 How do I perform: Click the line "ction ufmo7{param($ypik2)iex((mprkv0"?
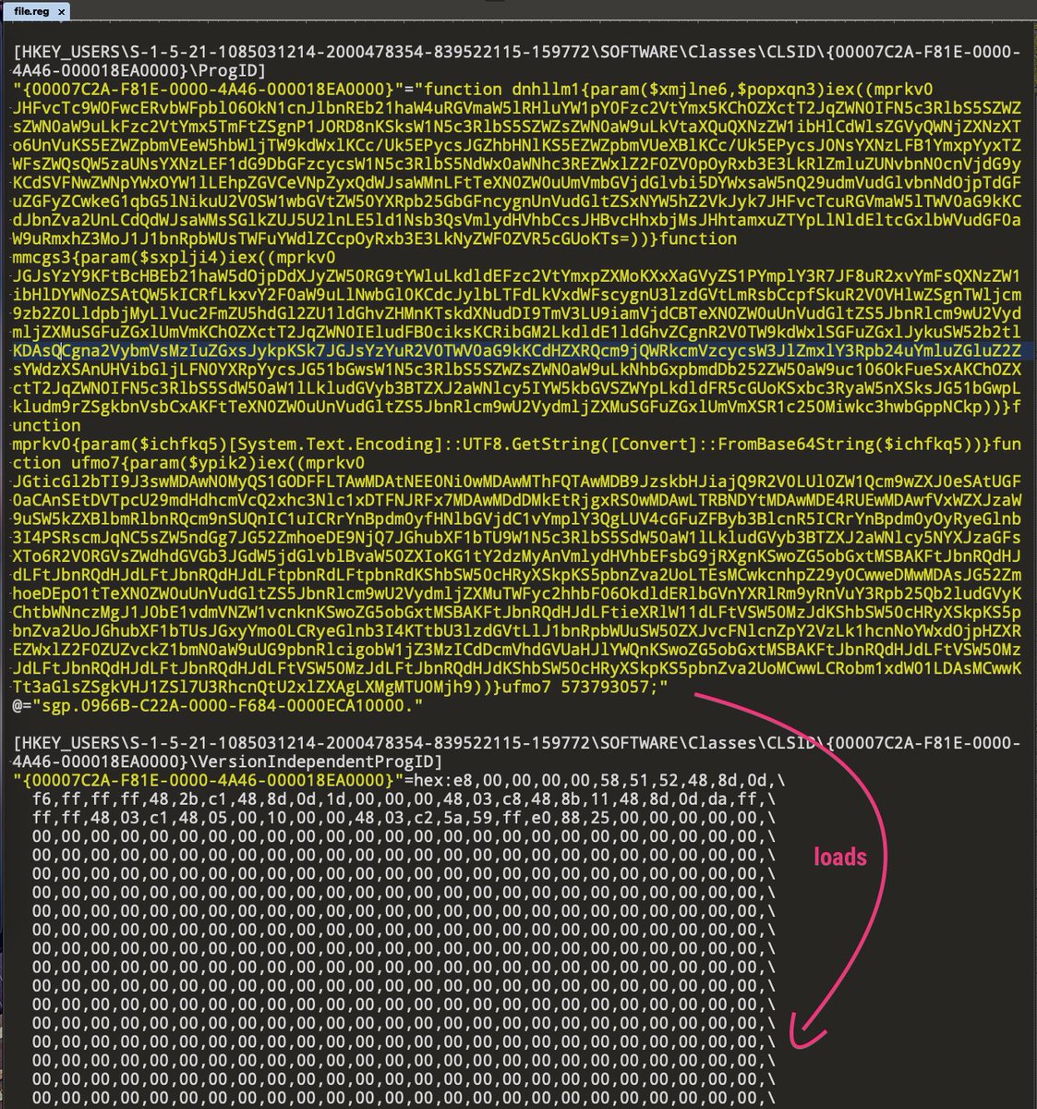click(189, 463)
